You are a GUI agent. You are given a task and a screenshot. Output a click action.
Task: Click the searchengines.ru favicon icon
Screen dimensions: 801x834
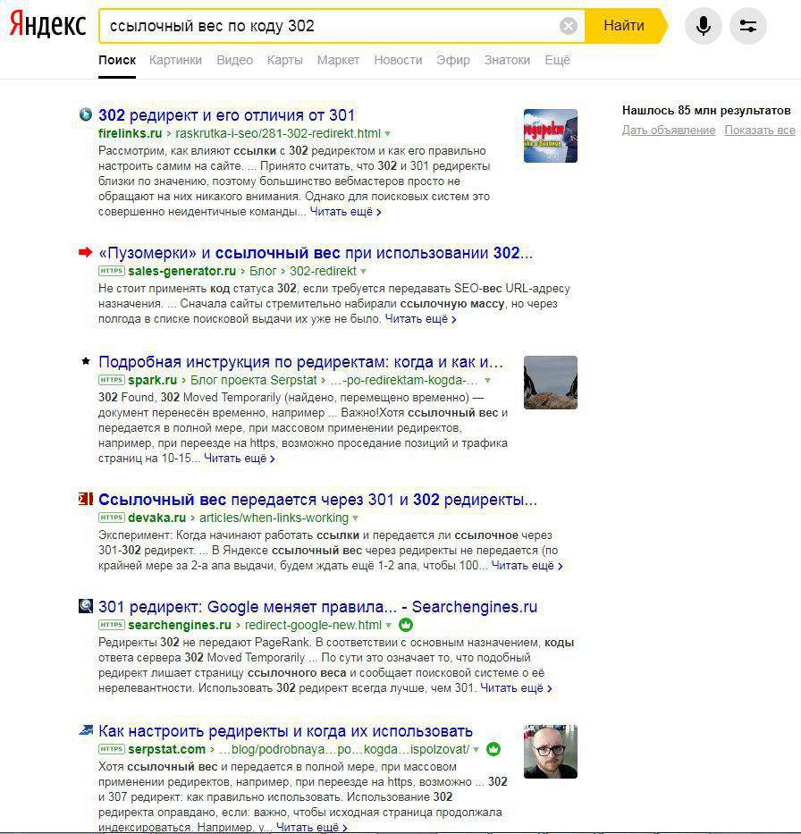(86, 606)
